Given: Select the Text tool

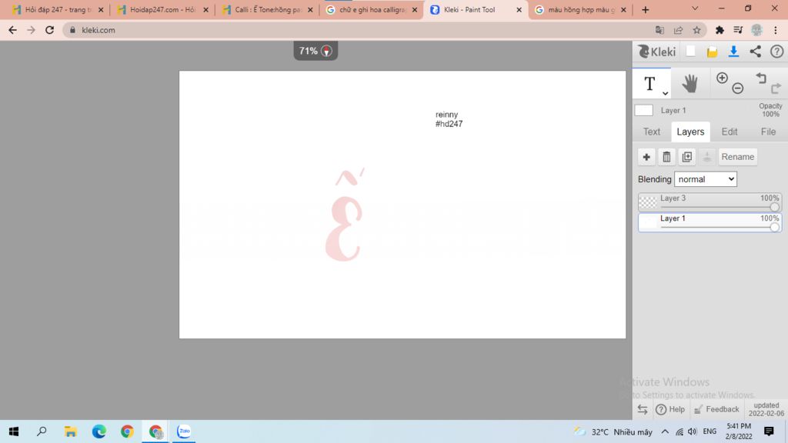Looking at the screenshot, I should [x=649, y=83].
